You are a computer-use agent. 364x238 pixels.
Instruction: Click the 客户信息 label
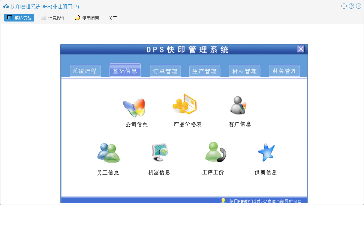pos(240,124)
